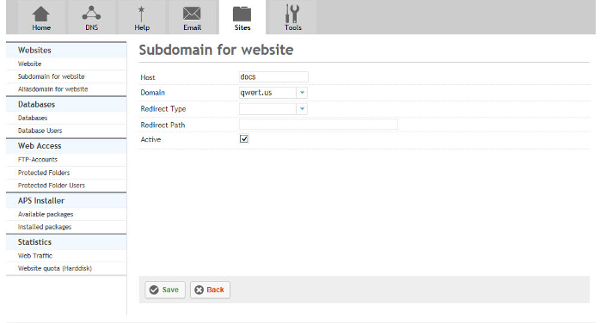Click the empty Redirect Type combo field
The width and height of the screenshot is (601, 323).
coord(273,109)
